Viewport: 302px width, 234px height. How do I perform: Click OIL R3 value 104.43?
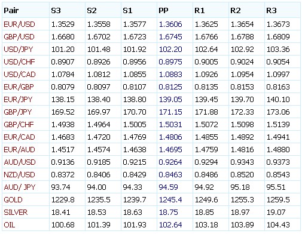point(278,225)
